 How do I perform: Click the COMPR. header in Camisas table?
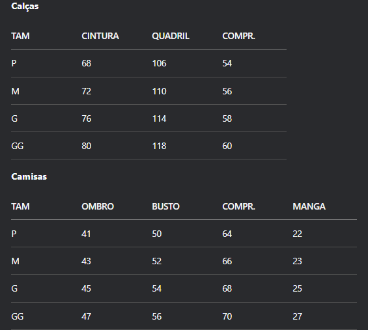[238, 206]
